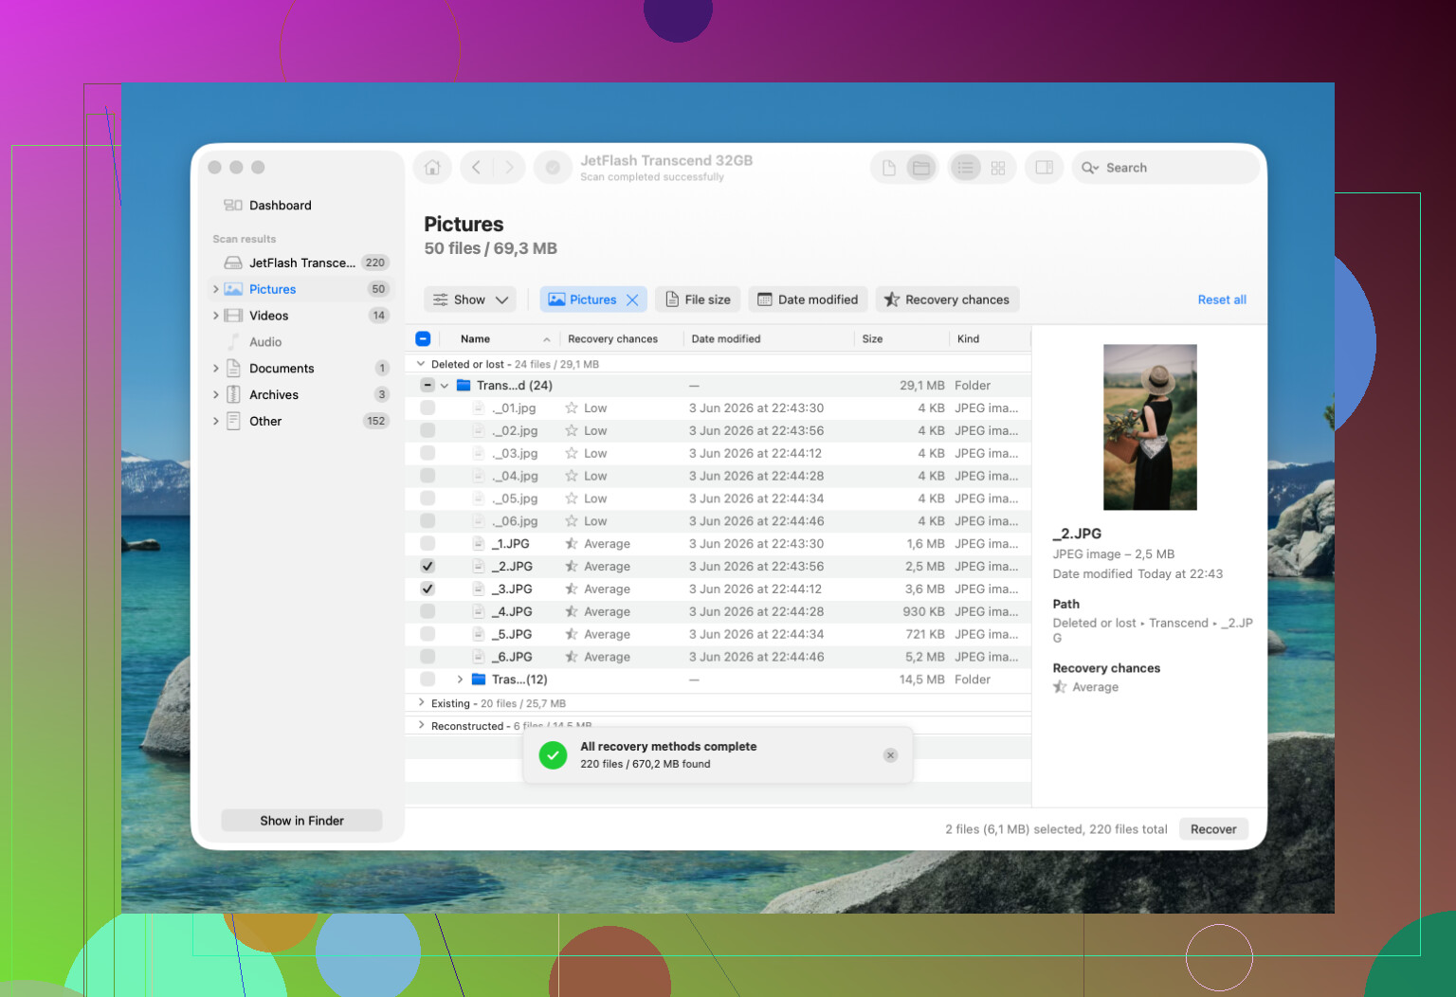Select the ._04.jpg file name
1456x997 pixels.
click(515, 477)
